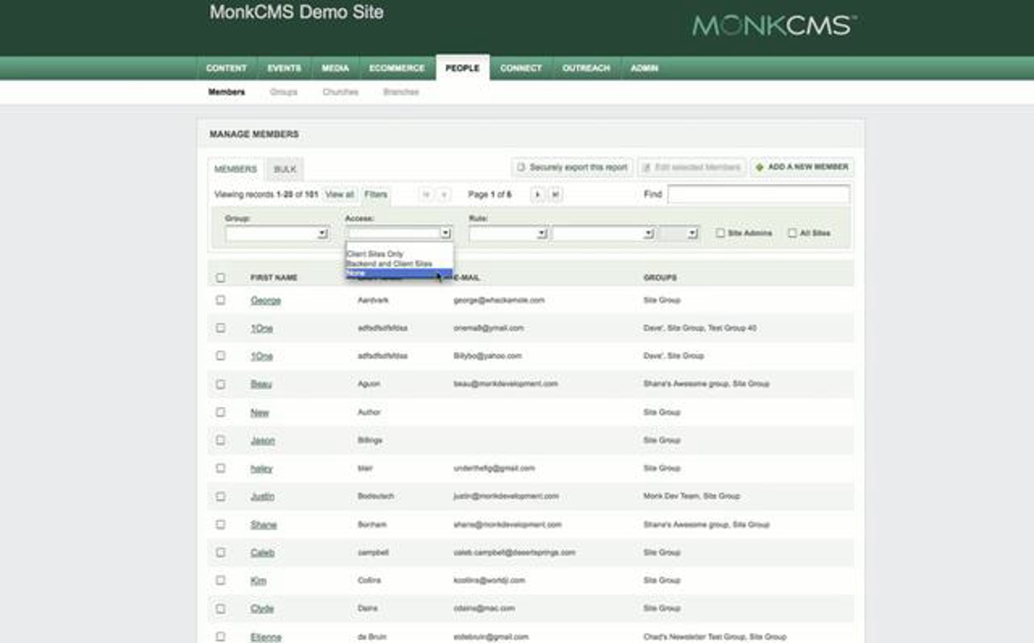Check the All Sites checkbox
Screen dimensions: 1034x643
792,233
